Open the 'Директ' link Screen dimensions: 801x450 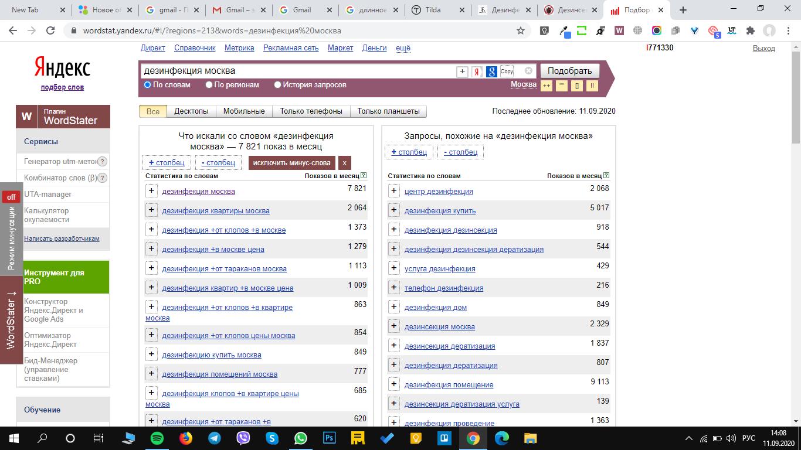pos(153,48)
